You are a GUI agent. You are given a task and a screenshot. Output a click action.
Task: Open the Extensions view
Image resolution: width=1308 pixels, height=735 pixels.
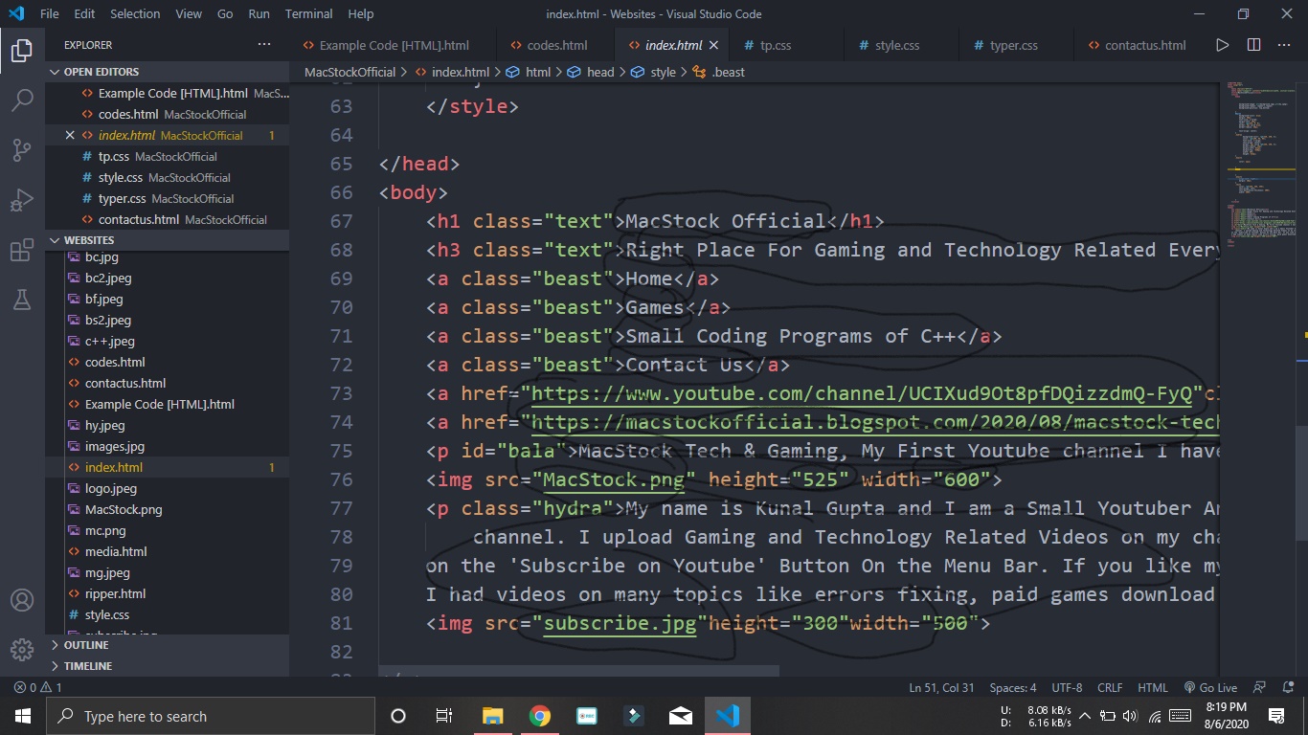click(22, 251)
